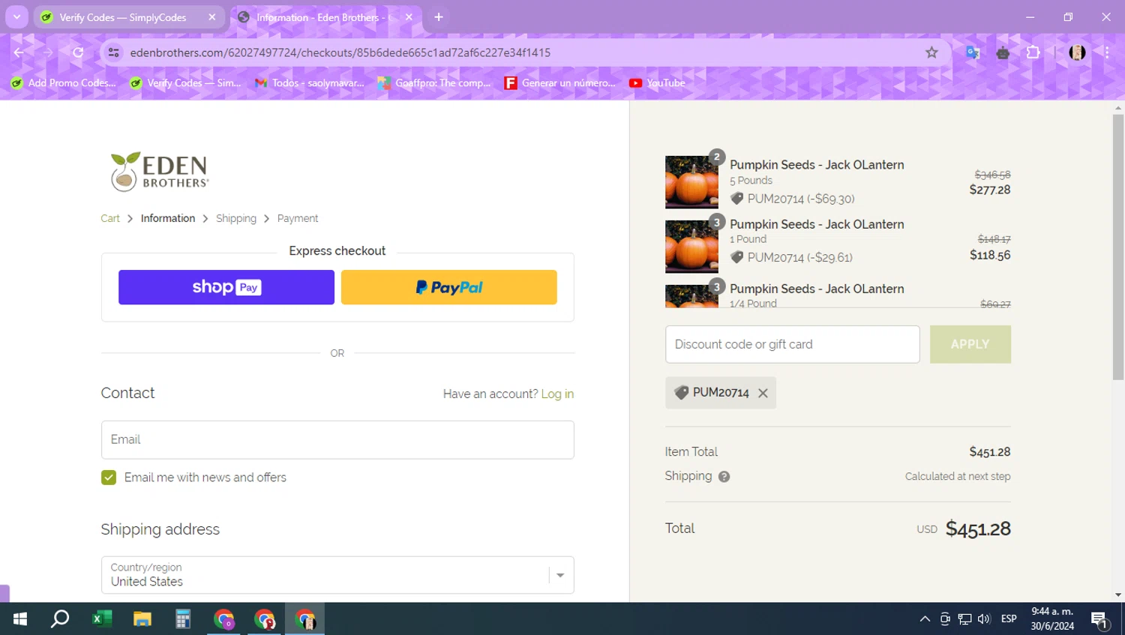Open the Shipping help question mark
The width and height of the screenshot is (1125, 635).
[724, 477]
